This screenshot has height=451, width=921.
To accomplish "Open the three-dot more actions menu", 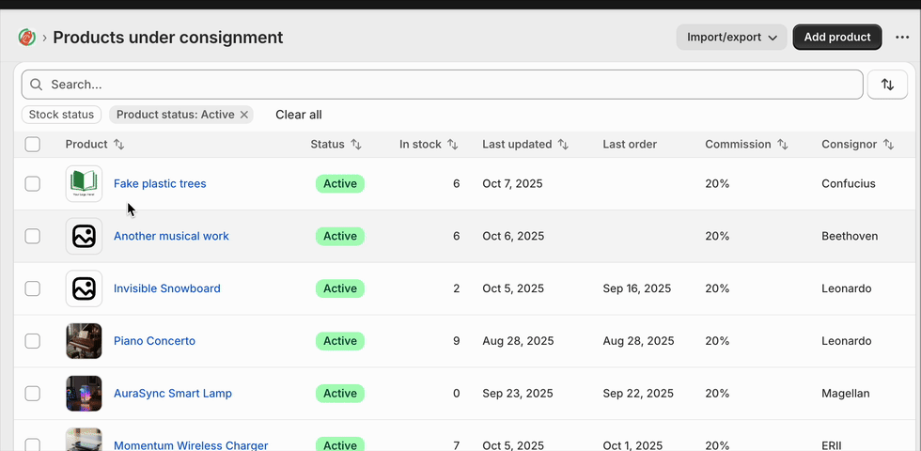I will coord(902,38).
